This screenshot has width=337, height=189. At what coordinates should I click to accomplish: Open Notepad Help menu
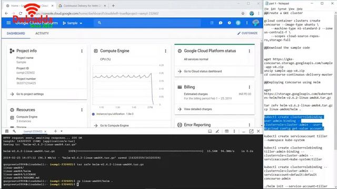(300, 9)
